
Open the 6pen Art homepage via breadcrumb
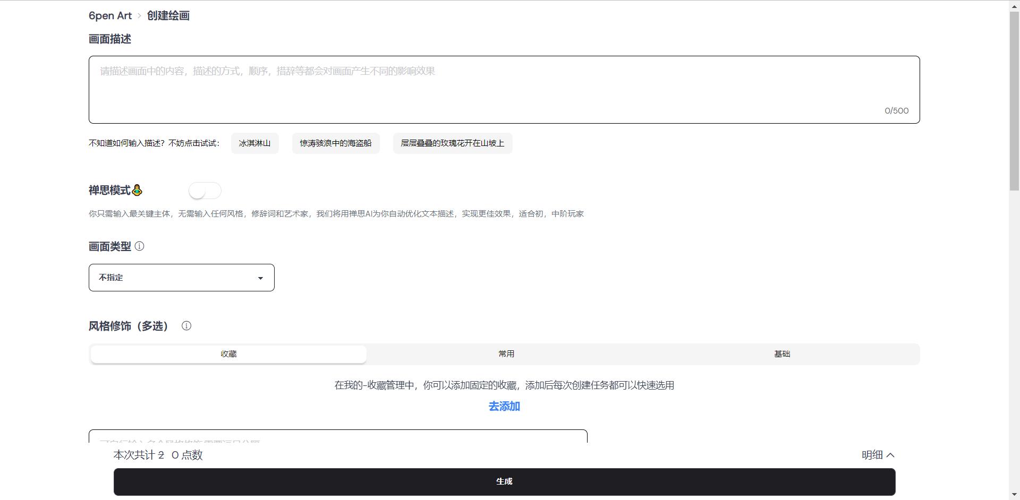[110, 15]
